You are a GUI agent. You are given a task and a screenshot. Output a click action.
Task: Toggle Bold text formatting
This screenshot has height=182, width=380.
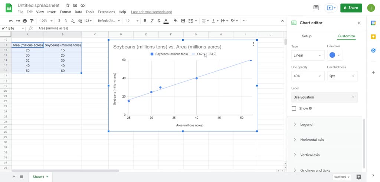145,21
